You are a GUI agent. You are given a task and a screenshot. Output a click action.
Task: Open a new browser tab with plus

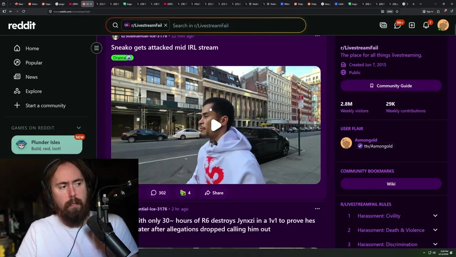coord(413,4)
